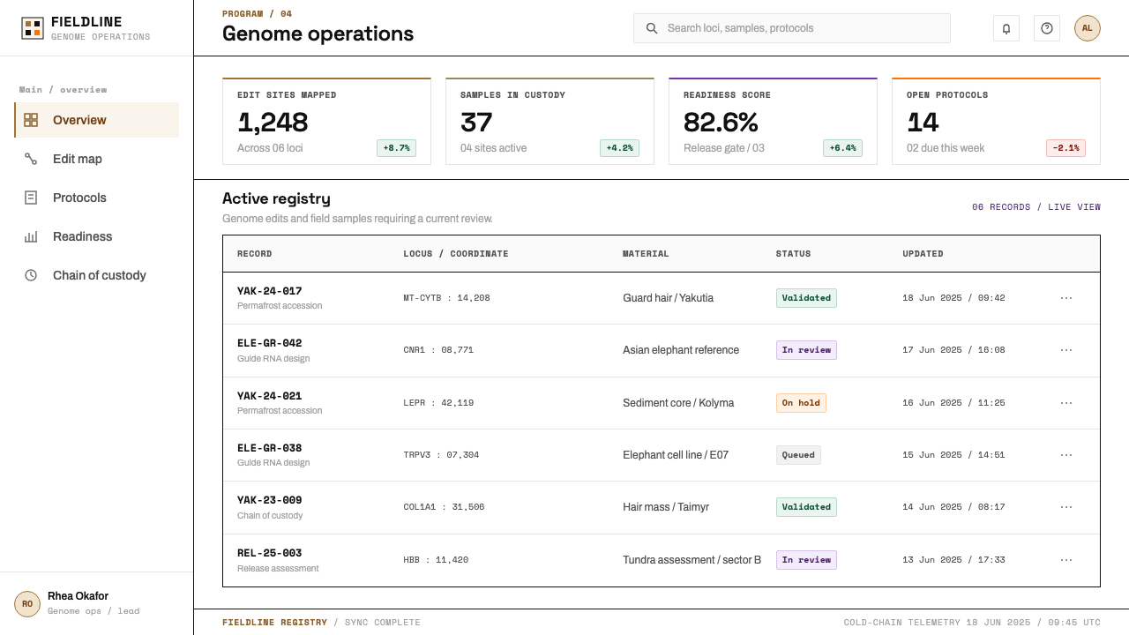Click the Protocols document icon
This screenshot has height=635, width=1129.
(31, 198)
